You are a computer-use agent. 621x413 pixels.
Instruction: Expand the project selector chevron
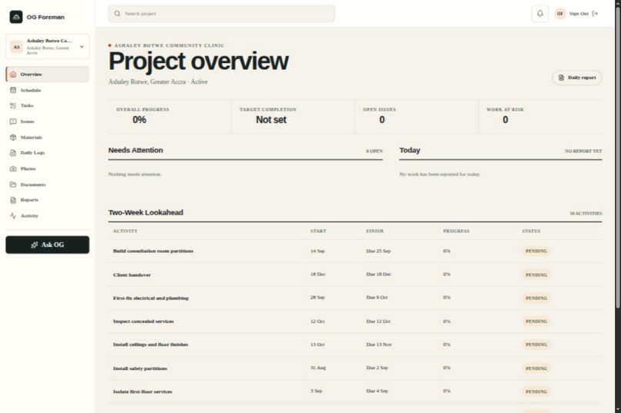point(82,47)
